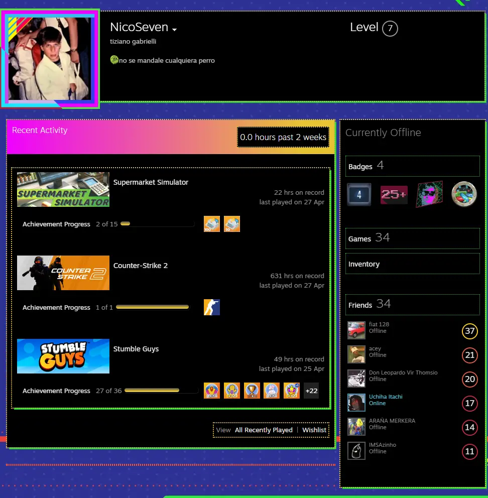Click the green emoticon in profile summary

point(114,60)
